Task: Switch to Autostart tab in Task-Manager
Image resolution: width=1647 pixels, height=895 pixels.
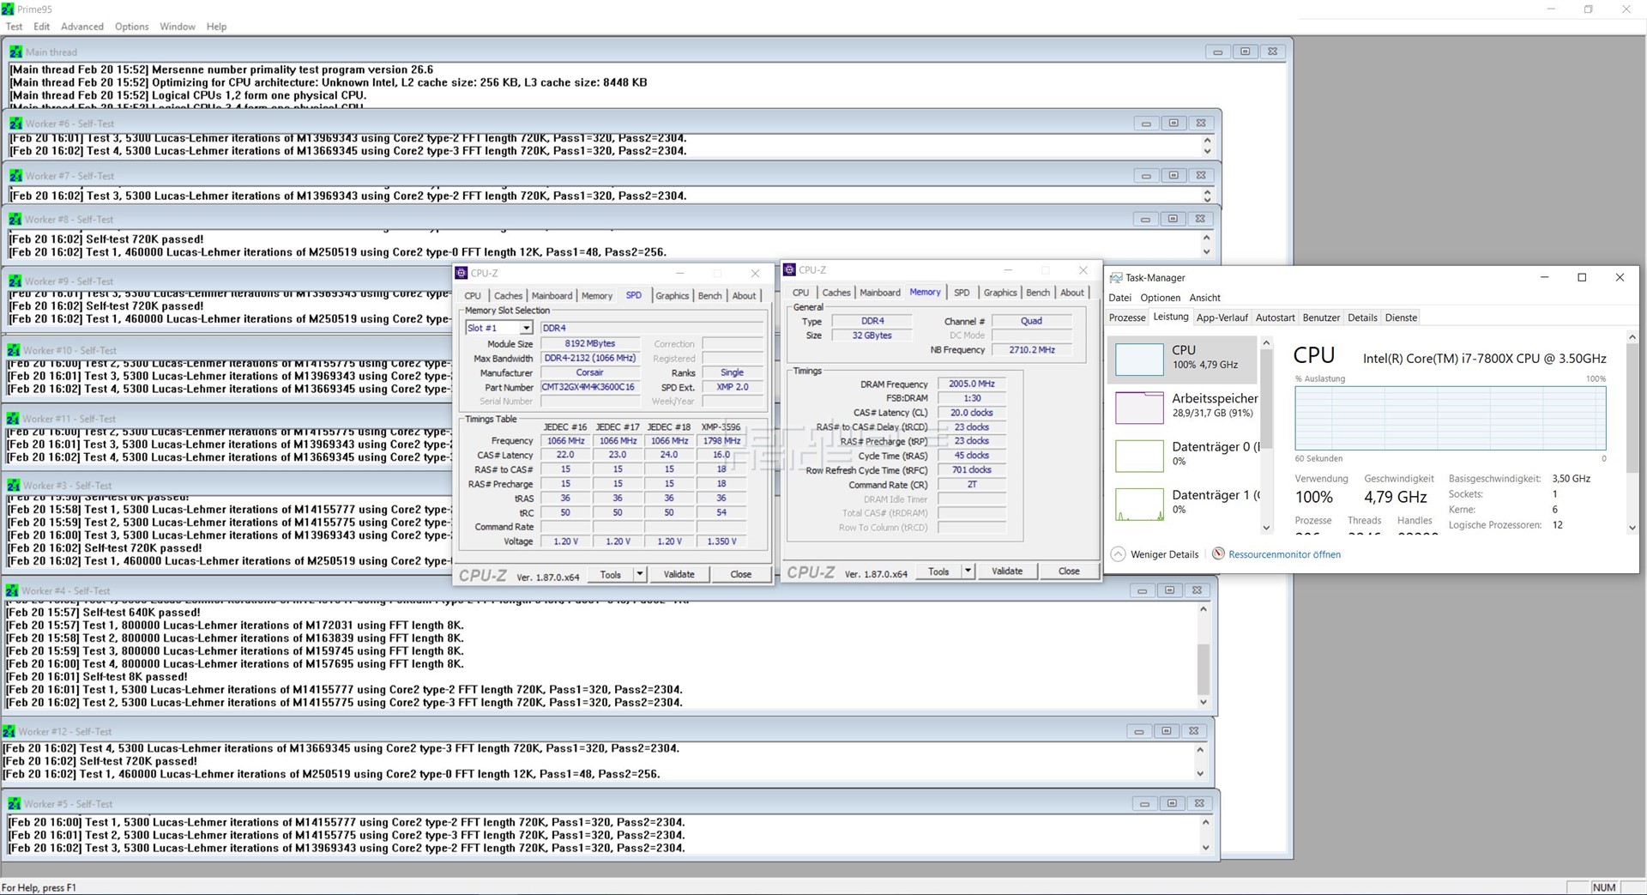Action: pyautogui.click(x=1275, y=317)
